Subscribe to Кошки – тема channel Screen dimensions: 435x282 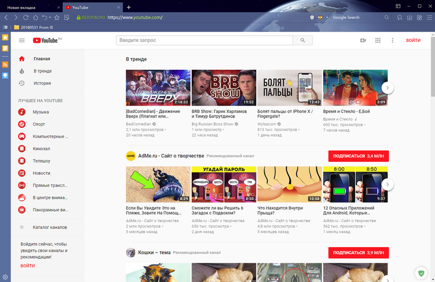point(359,253)
